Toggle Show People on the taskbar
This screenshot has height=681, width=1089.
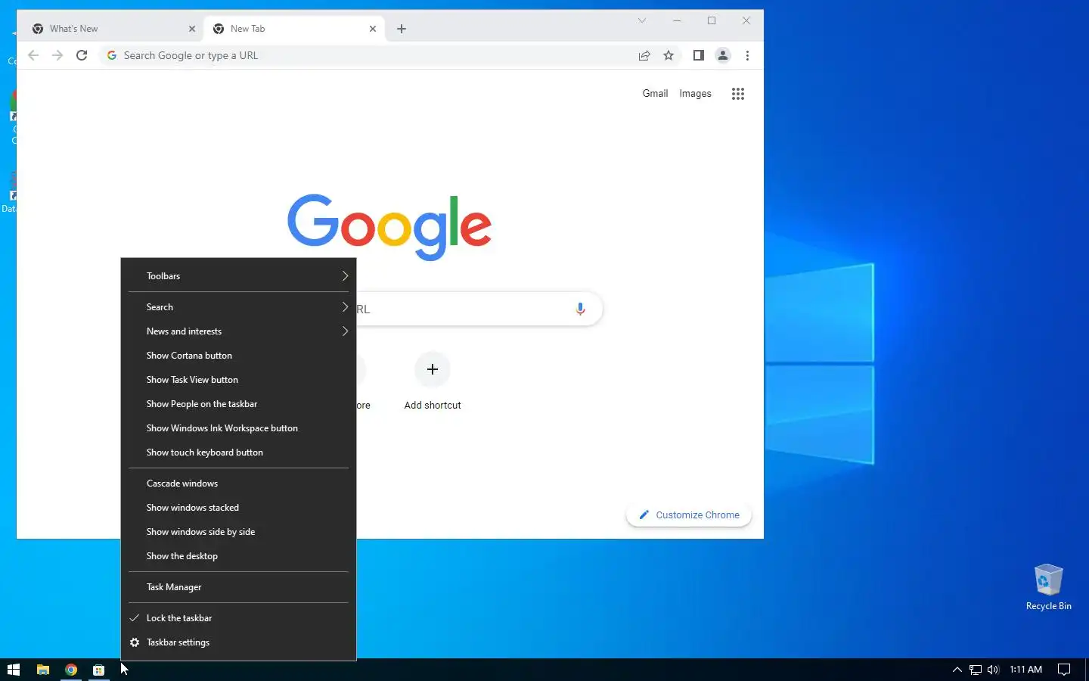pos(238,404)
